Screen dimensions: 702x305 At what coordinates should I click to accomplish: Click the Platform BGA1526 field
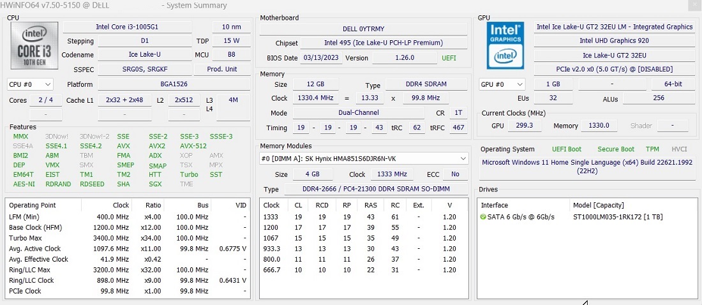pos(174,84)
